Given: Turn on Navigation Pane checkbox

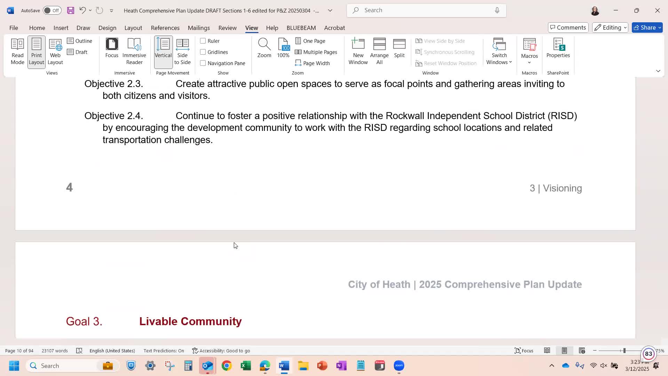Looking at the screenshot, I should coord(203,63).
